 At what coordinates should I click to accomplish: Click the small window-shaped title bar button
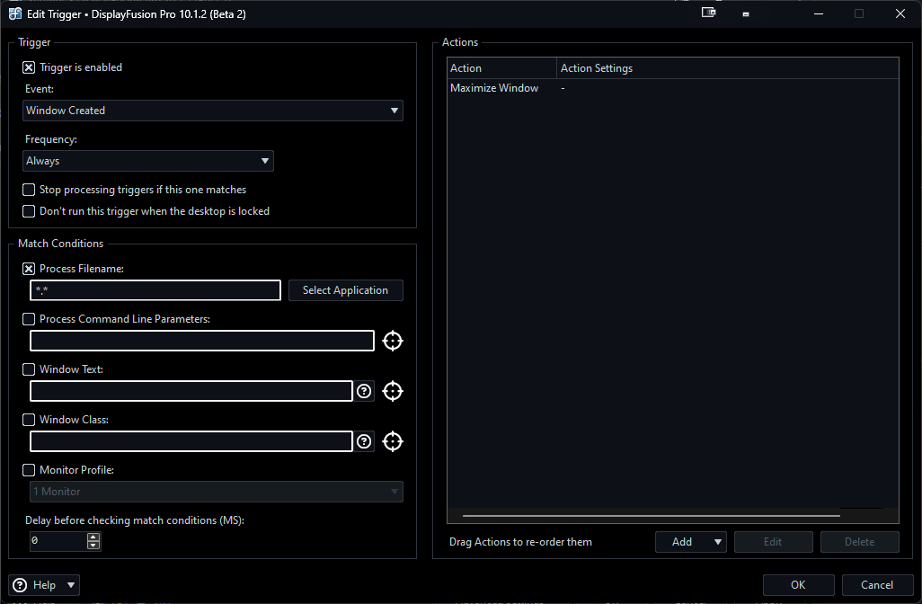pyautogui.click(x=746, y=14)
